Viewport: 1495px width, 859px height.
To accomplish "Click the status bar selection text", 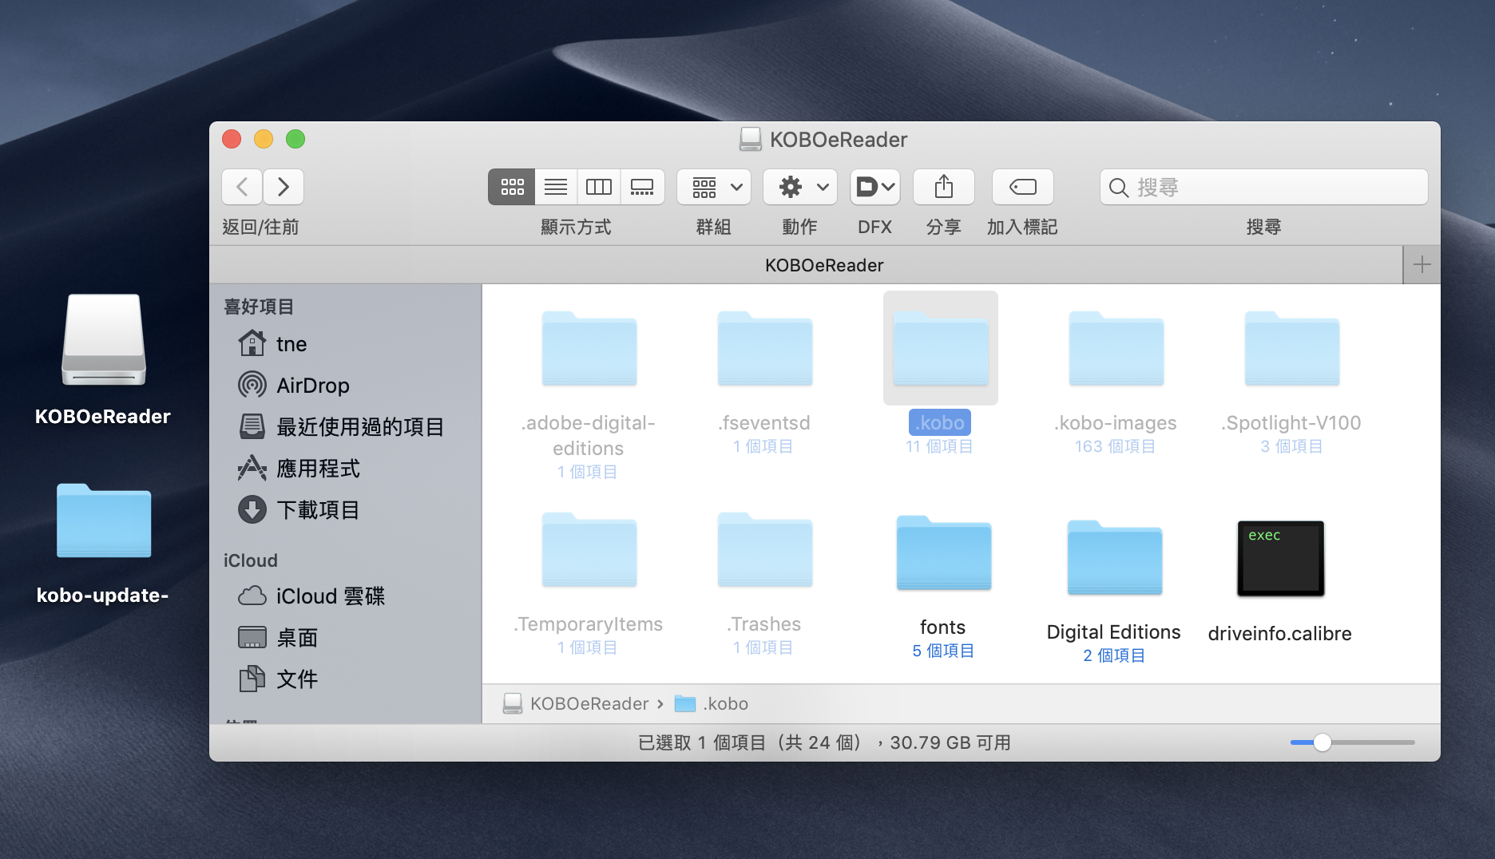I will (x=824, y=743).
